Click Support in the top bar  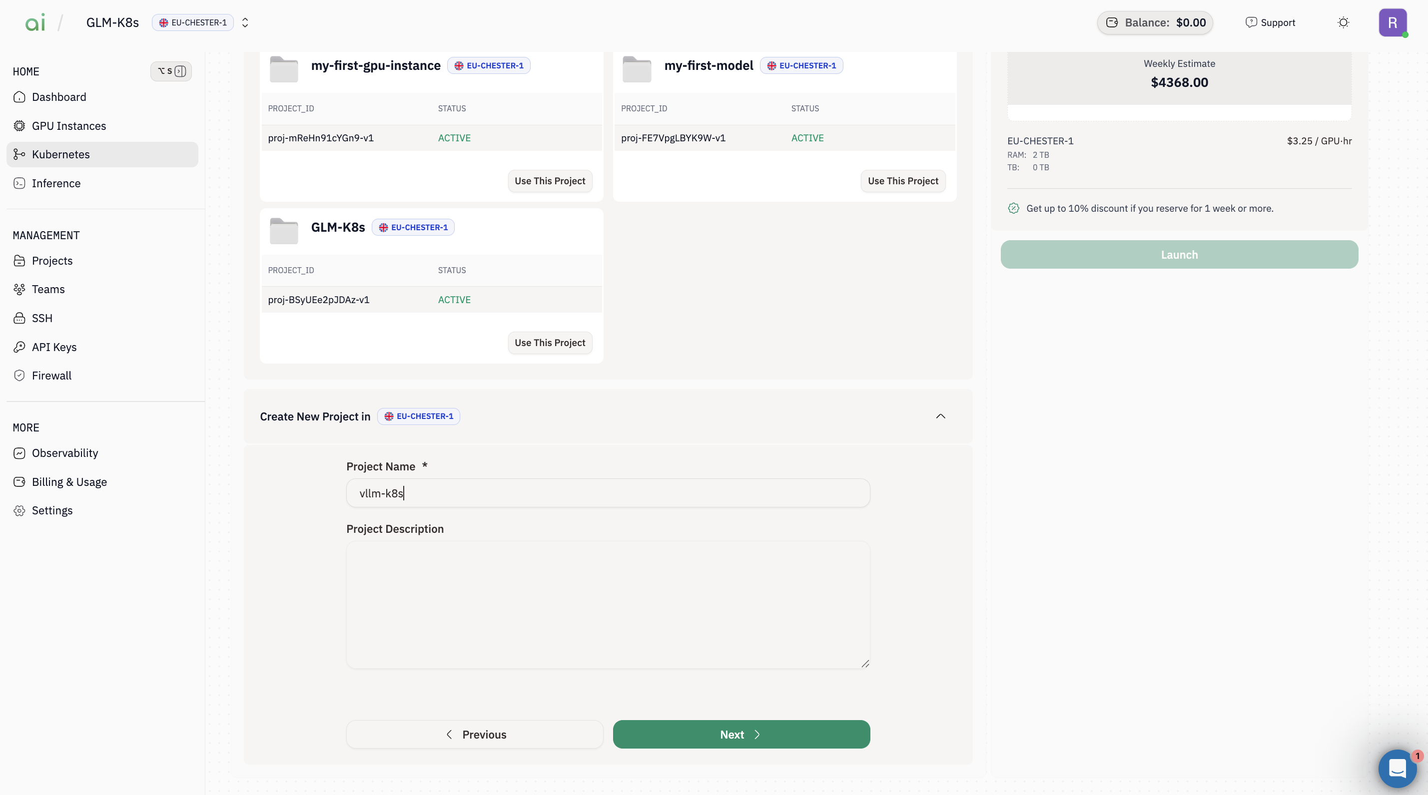pos(1270,22)
